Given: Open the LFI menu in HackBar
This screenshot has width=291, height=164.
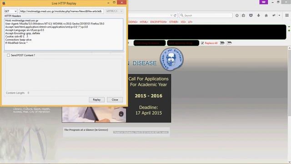Looking at the screenshot, I should pos(190,22).
